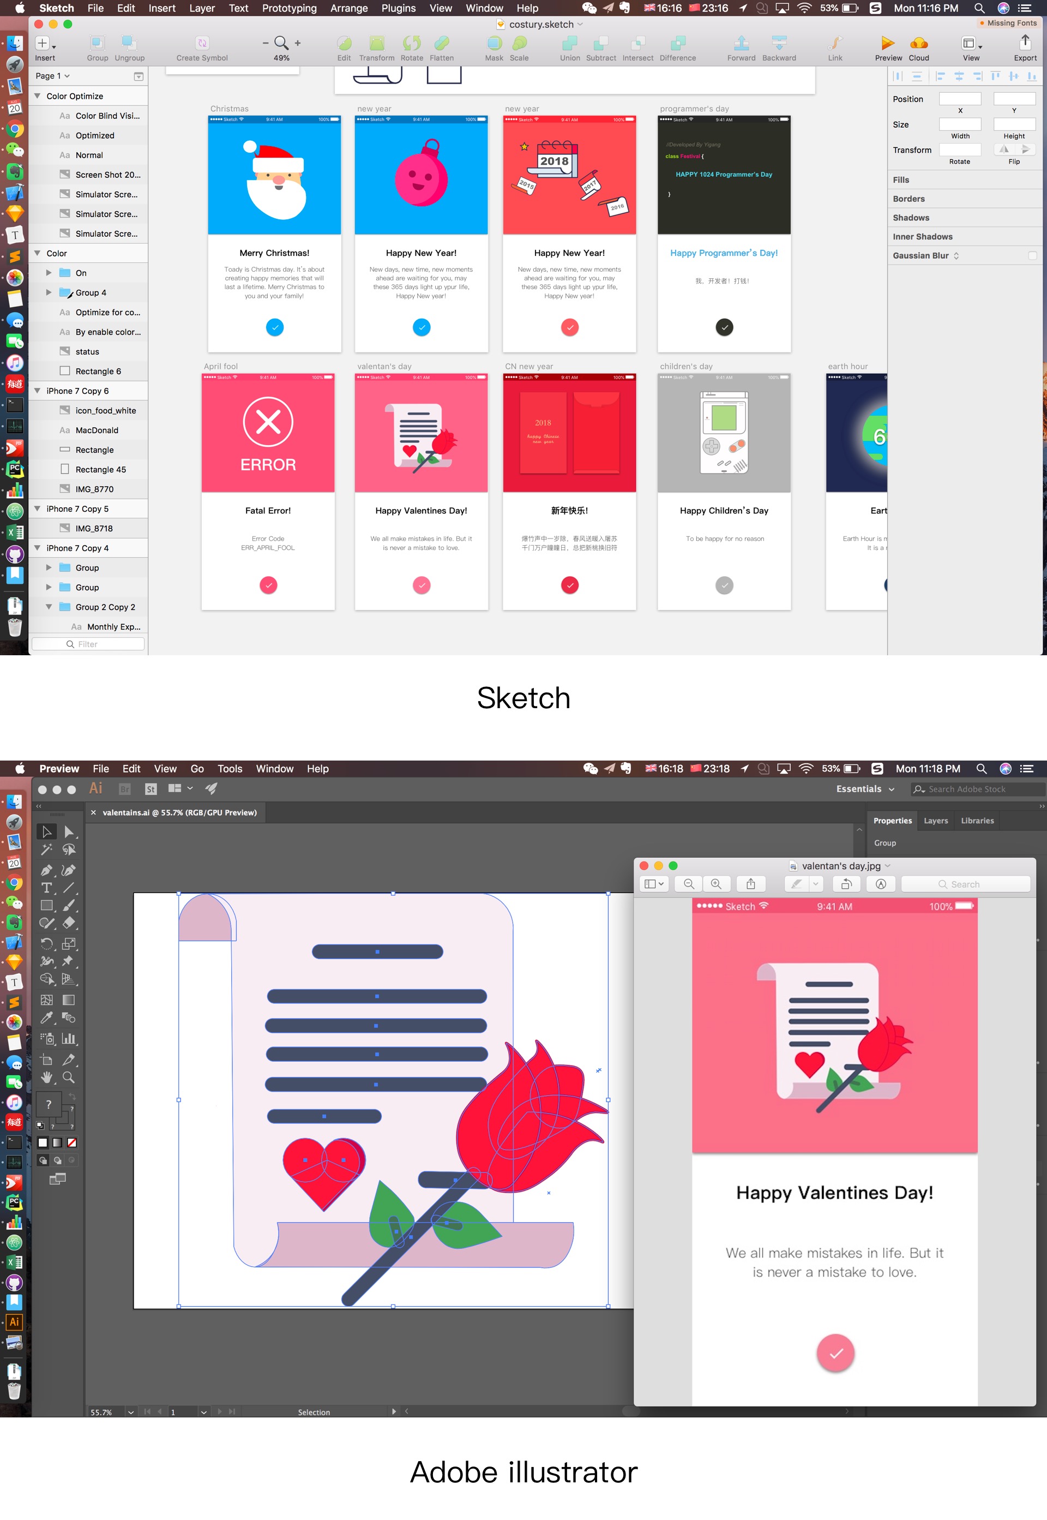Image resolution: width=1047 pixels, height=1520 pixels.
Task: Select the Magic Wand tool
Action: (x=46, y=849)
